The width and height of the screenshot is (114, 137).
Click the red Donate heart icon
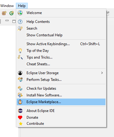tap(20, 117)
